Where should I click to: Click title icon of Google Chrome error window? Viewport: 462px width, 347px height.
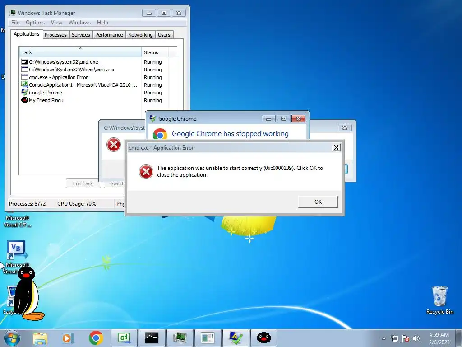tap(153, 119)
